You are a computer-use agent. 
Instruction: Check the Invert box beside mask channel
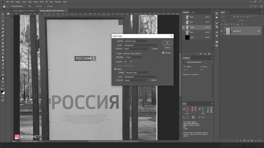(149, 80)
